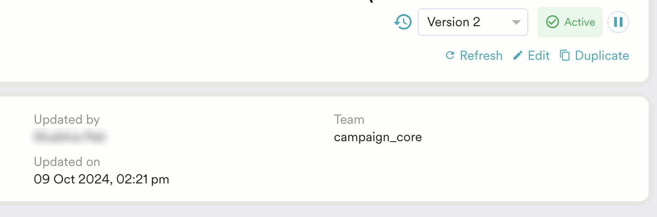The image size is (657, 217).
Task: Click the word Active in the badge
Action: pos(580,22)
